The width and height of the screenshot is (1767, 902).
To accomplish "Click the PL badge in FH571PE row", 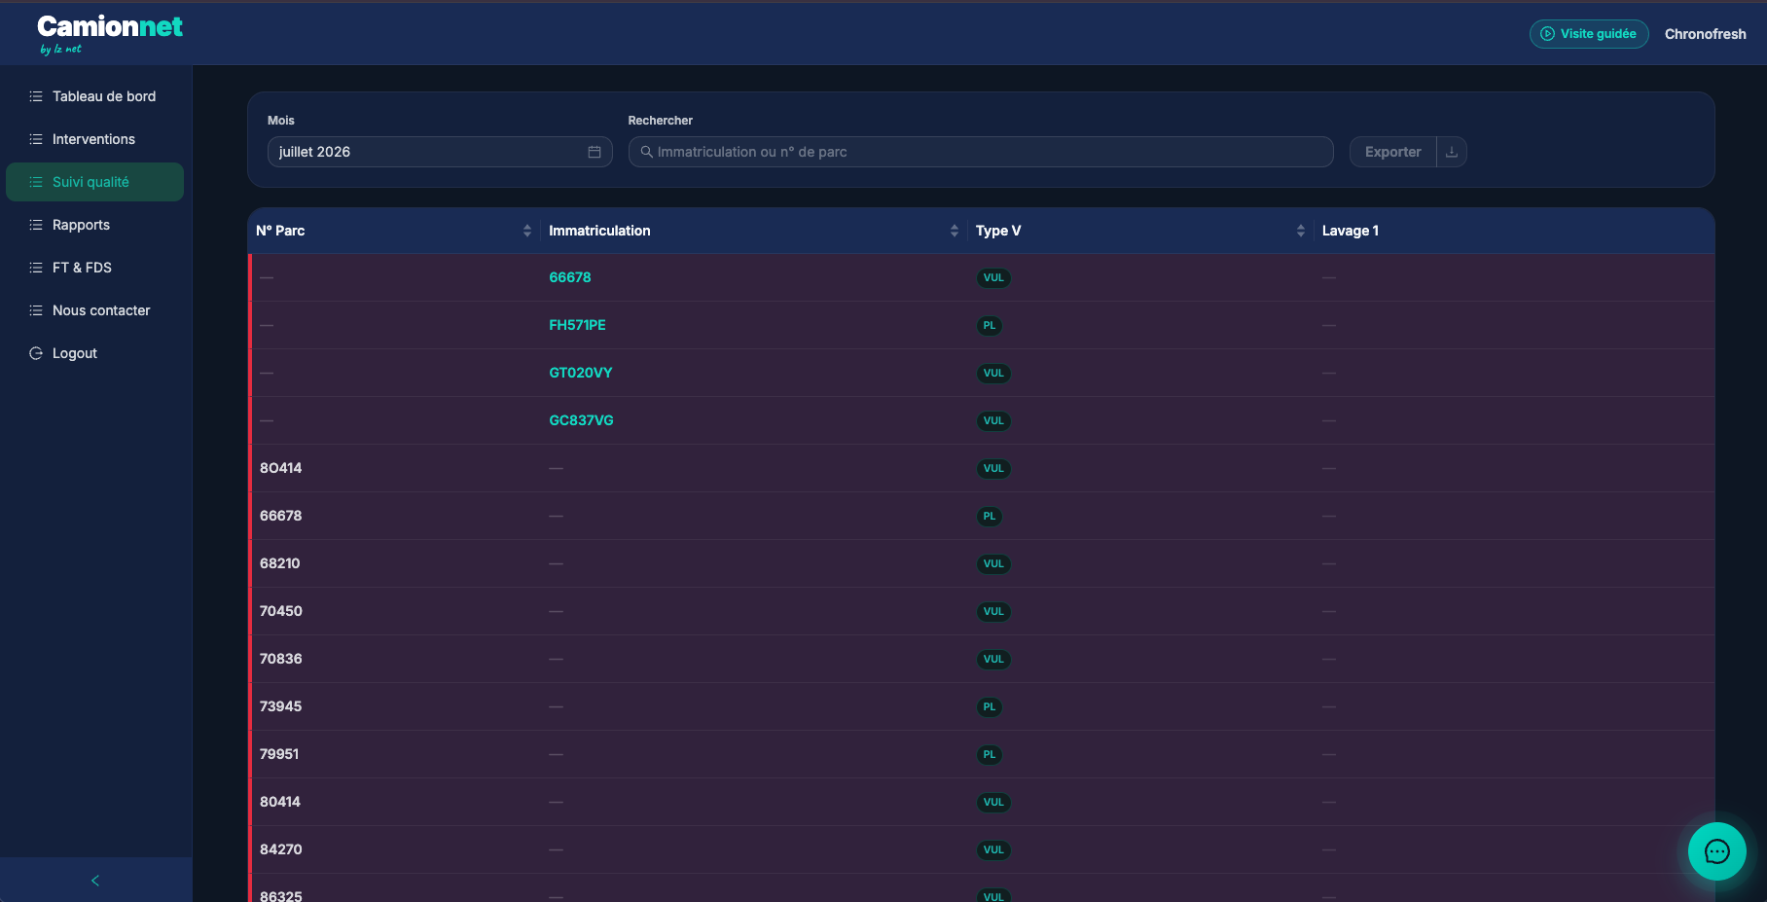I will point(990,326).
